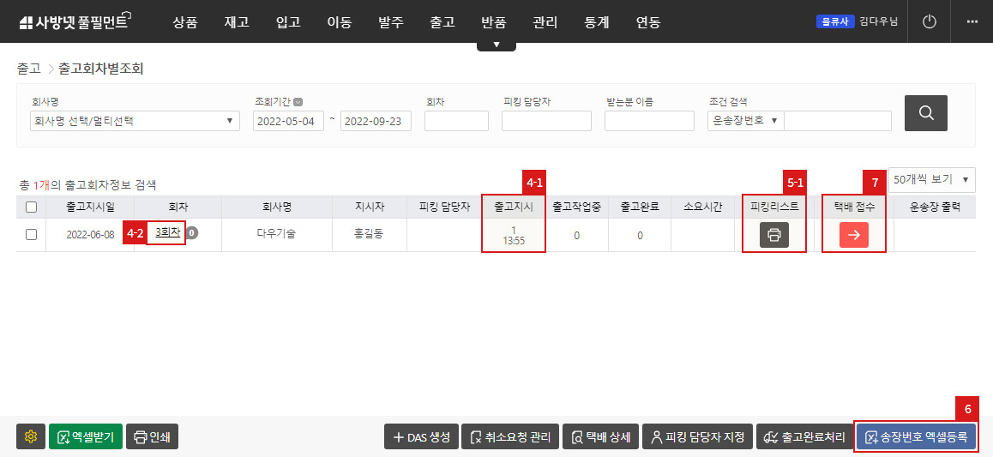993x457 pixels.
Task: Click the 받는분 이름 input field
Action: click(649, 121)
